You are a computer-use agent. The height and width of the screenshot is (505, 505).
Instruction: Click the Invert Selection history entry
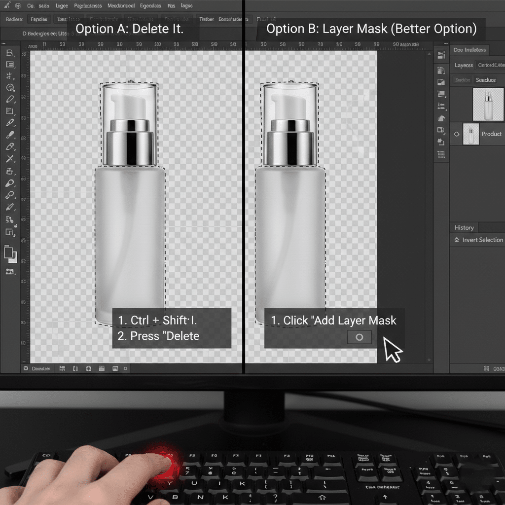click(482, 240)
